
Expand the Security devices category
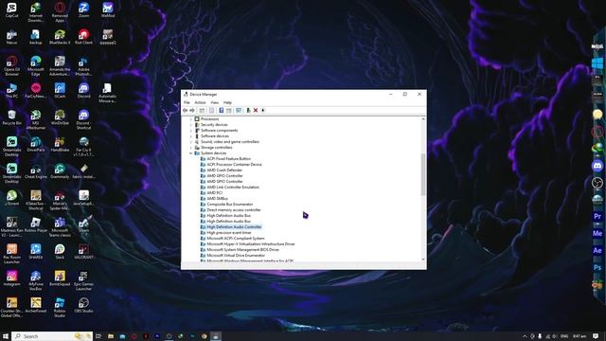click(191, 125)
